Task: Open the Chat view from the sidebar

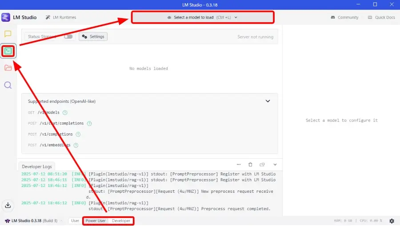Action: click(8, 34)
